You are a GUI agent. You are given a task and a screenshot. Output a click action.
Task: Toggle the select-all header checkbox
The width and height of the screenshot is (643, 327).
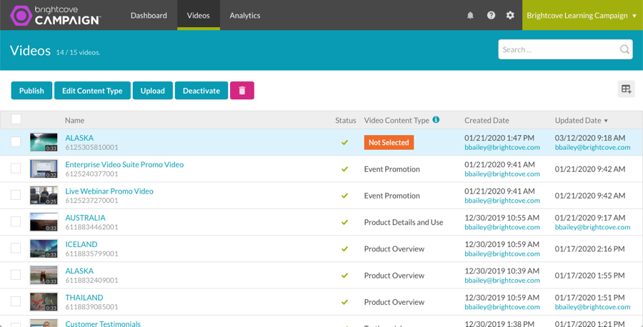point(16,119)
